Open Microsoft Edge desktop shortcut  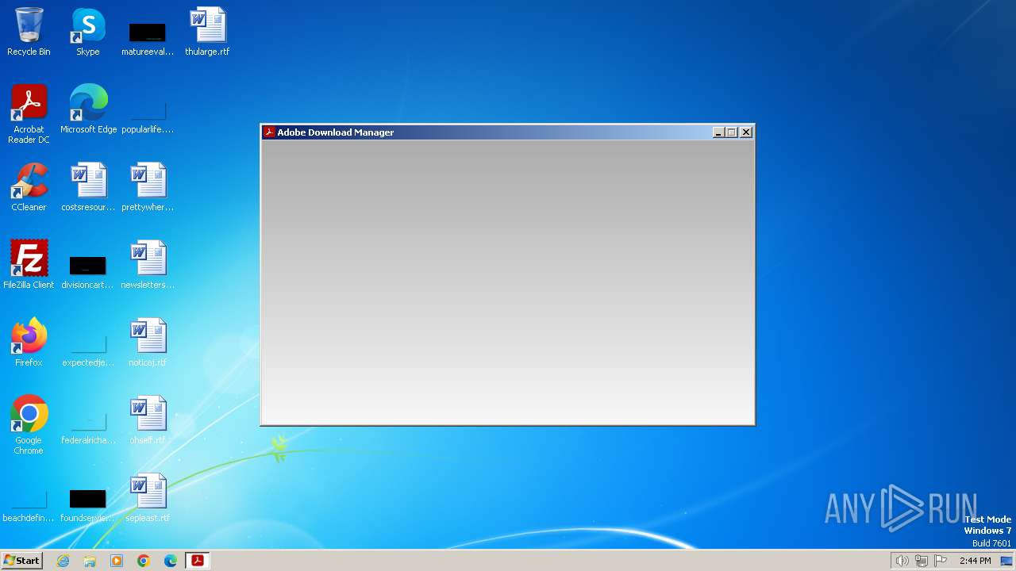click(88, 109)
